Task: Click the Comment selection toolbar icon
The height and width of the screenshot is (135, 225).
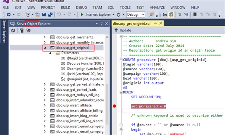Action: 180,15
